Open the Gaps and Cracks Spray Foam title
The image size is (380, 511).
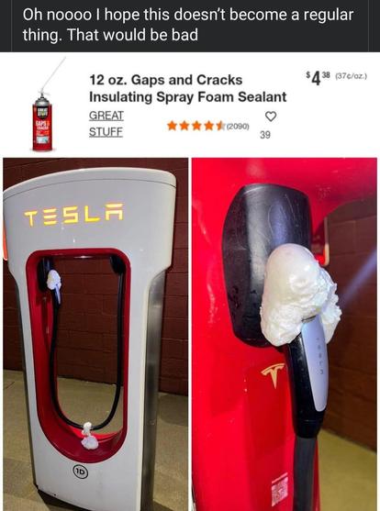187,88
